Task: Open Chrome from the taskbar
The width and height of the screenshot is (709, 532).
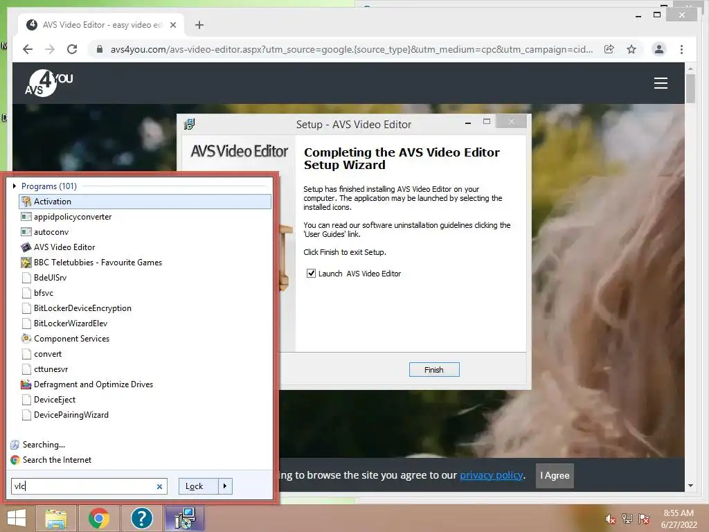Action: point(98,518)
